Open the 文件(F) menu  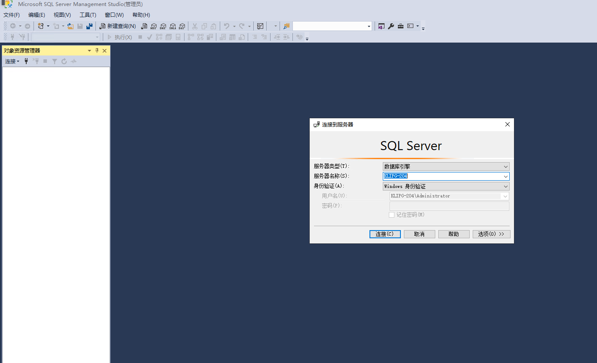(x=12, y=15)
